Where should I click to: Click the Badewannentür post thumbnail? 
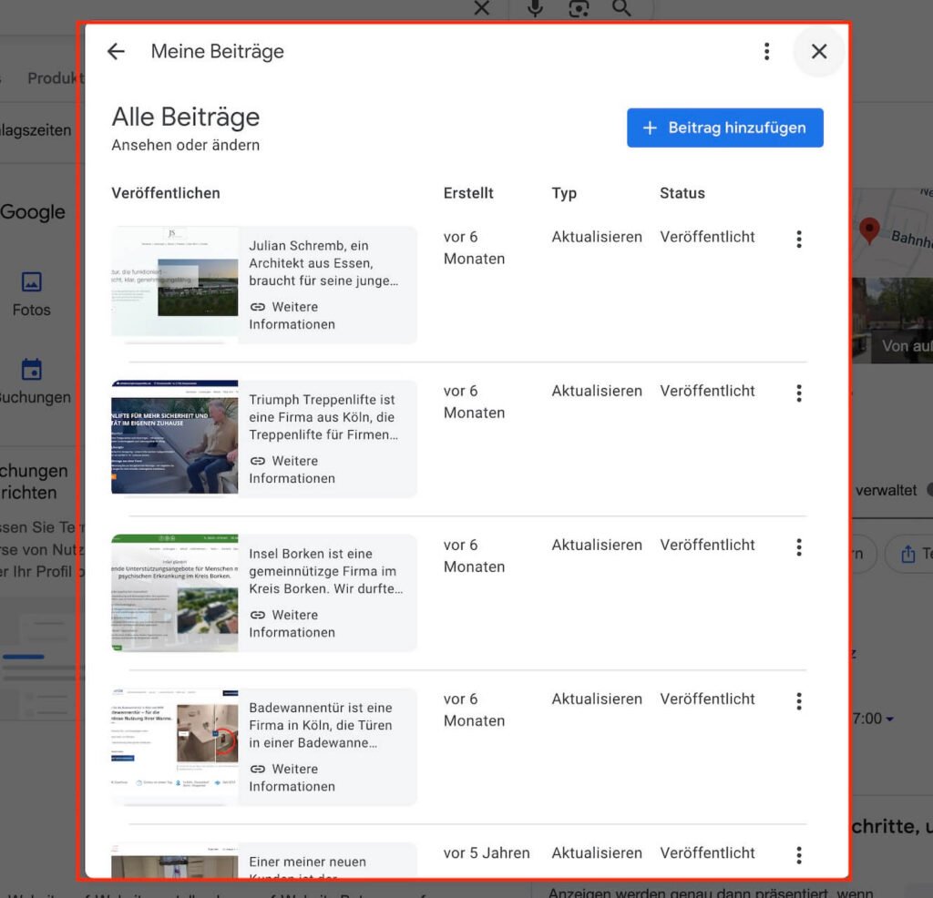click(x=174, y=746)
